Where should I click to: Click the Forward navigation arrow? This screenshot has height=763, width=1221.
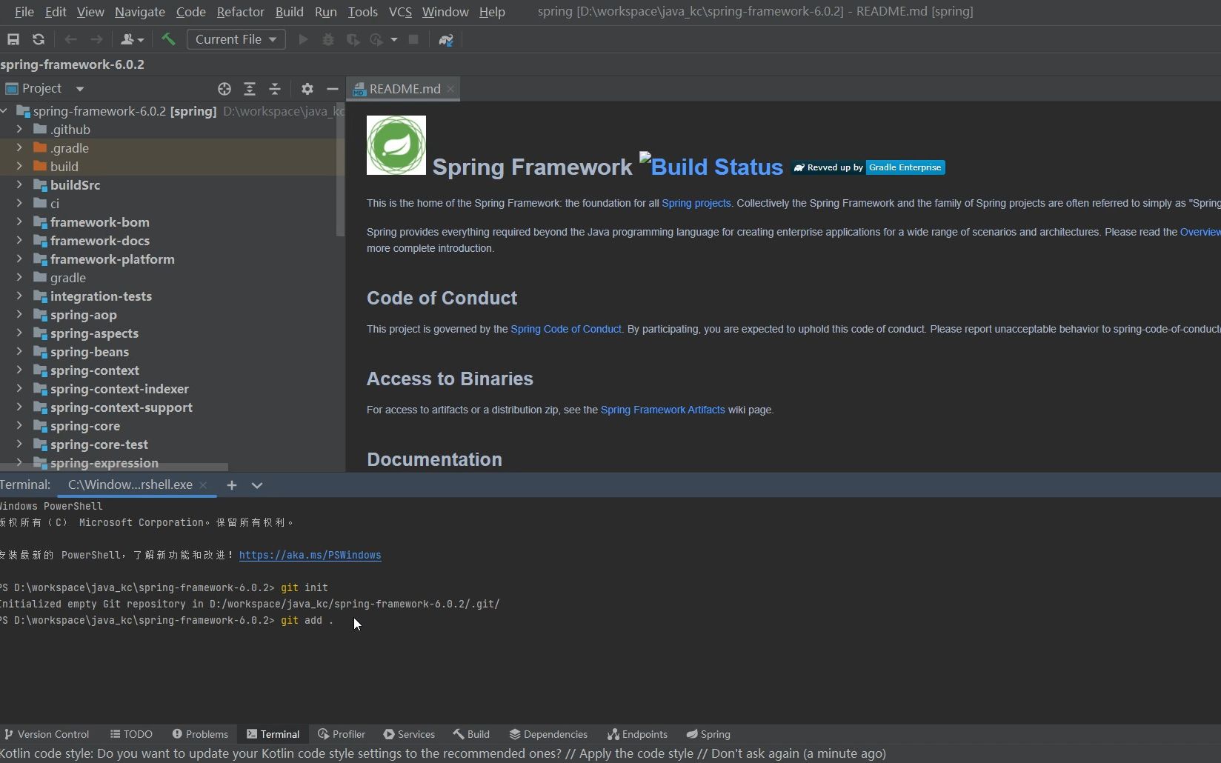(x=96, y=39)
